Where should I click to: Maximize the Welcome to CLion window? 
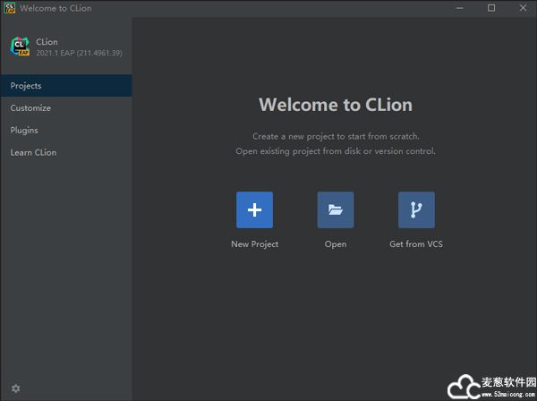[491, 8]
